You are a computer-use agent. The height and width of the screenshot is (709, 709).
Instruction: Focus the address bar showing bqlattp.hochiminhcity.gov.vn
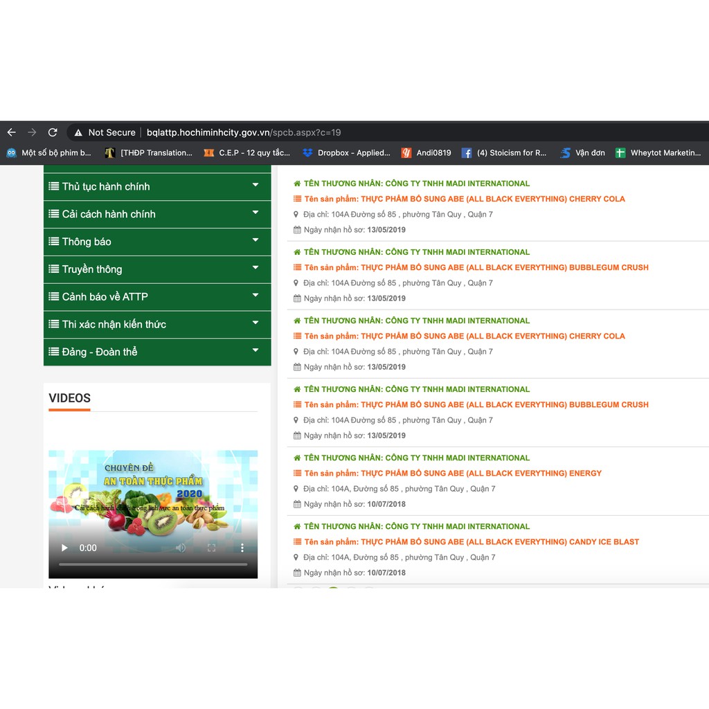click(244, 132)
